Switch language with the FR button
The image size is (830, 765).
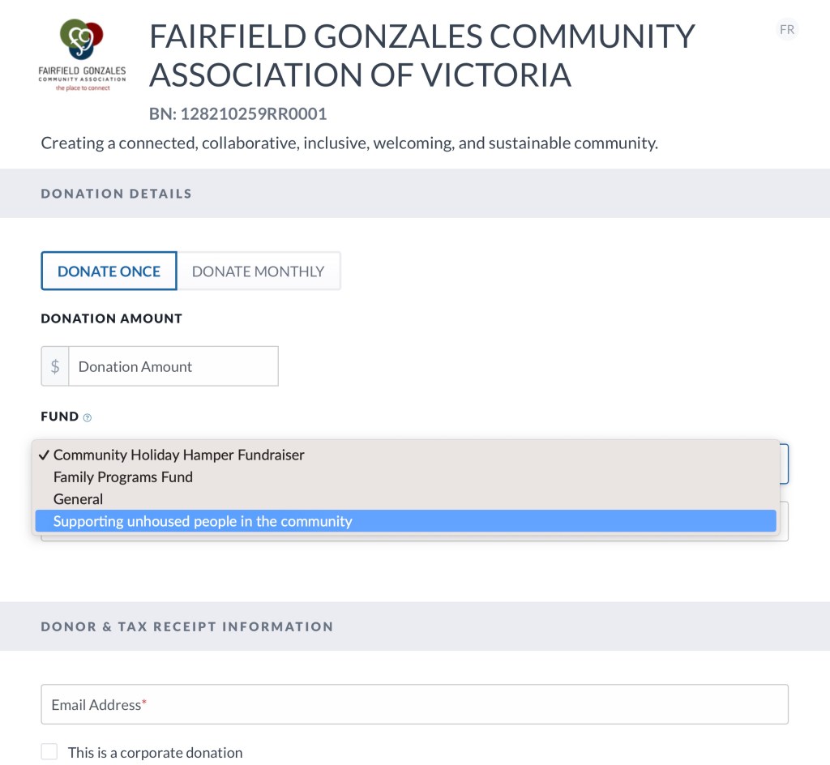786,30
